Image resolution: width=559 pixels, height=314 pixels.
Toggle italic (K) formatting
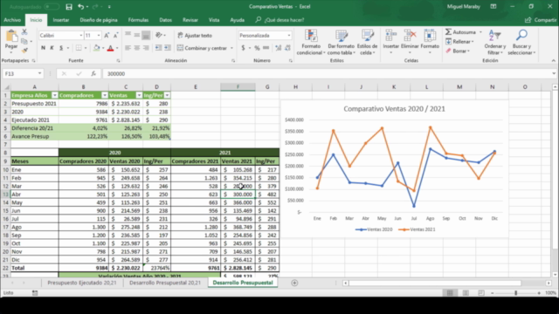pyautogui.click(x=52, y=48)
